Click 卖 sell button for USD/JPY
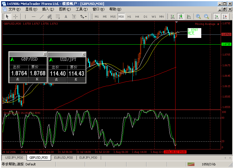The image size is (234, 168). click(58, 80)
